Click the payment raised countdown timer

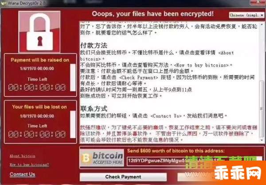click(37, 87)
